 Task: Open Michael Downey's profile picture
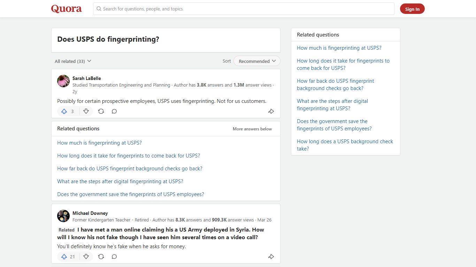pyautogui.click(x=63, y=216)
